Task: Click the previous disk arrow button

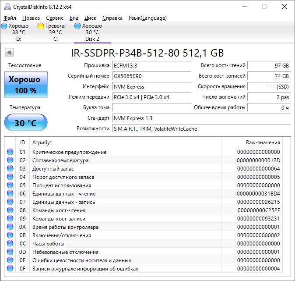Action: 9,53
